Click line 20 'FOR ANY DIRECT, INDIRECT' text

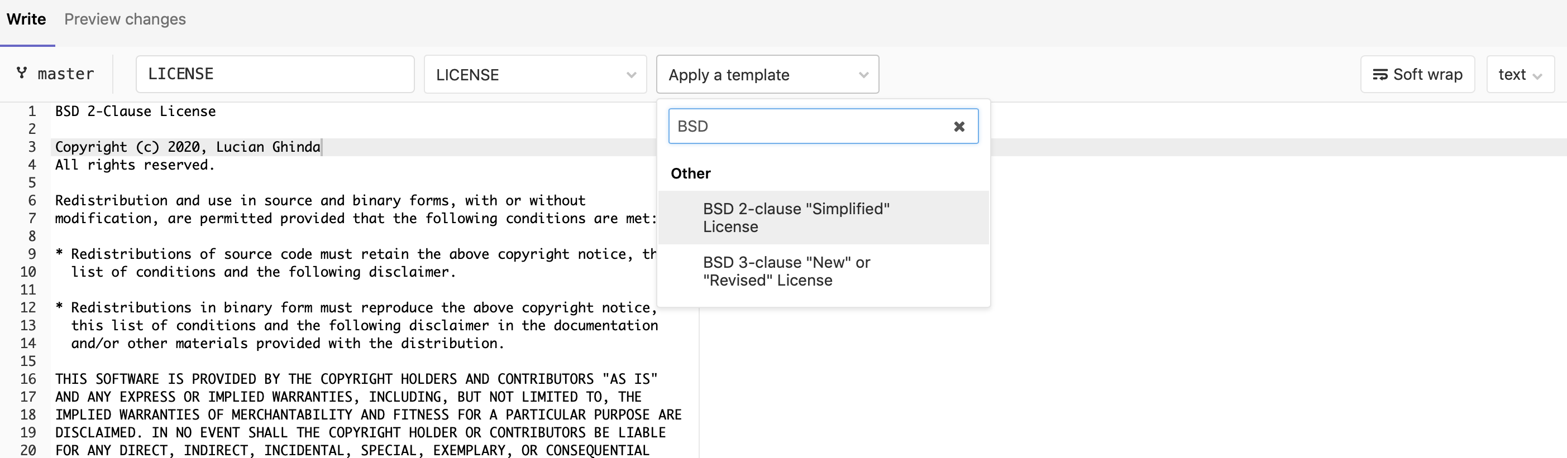352,450
